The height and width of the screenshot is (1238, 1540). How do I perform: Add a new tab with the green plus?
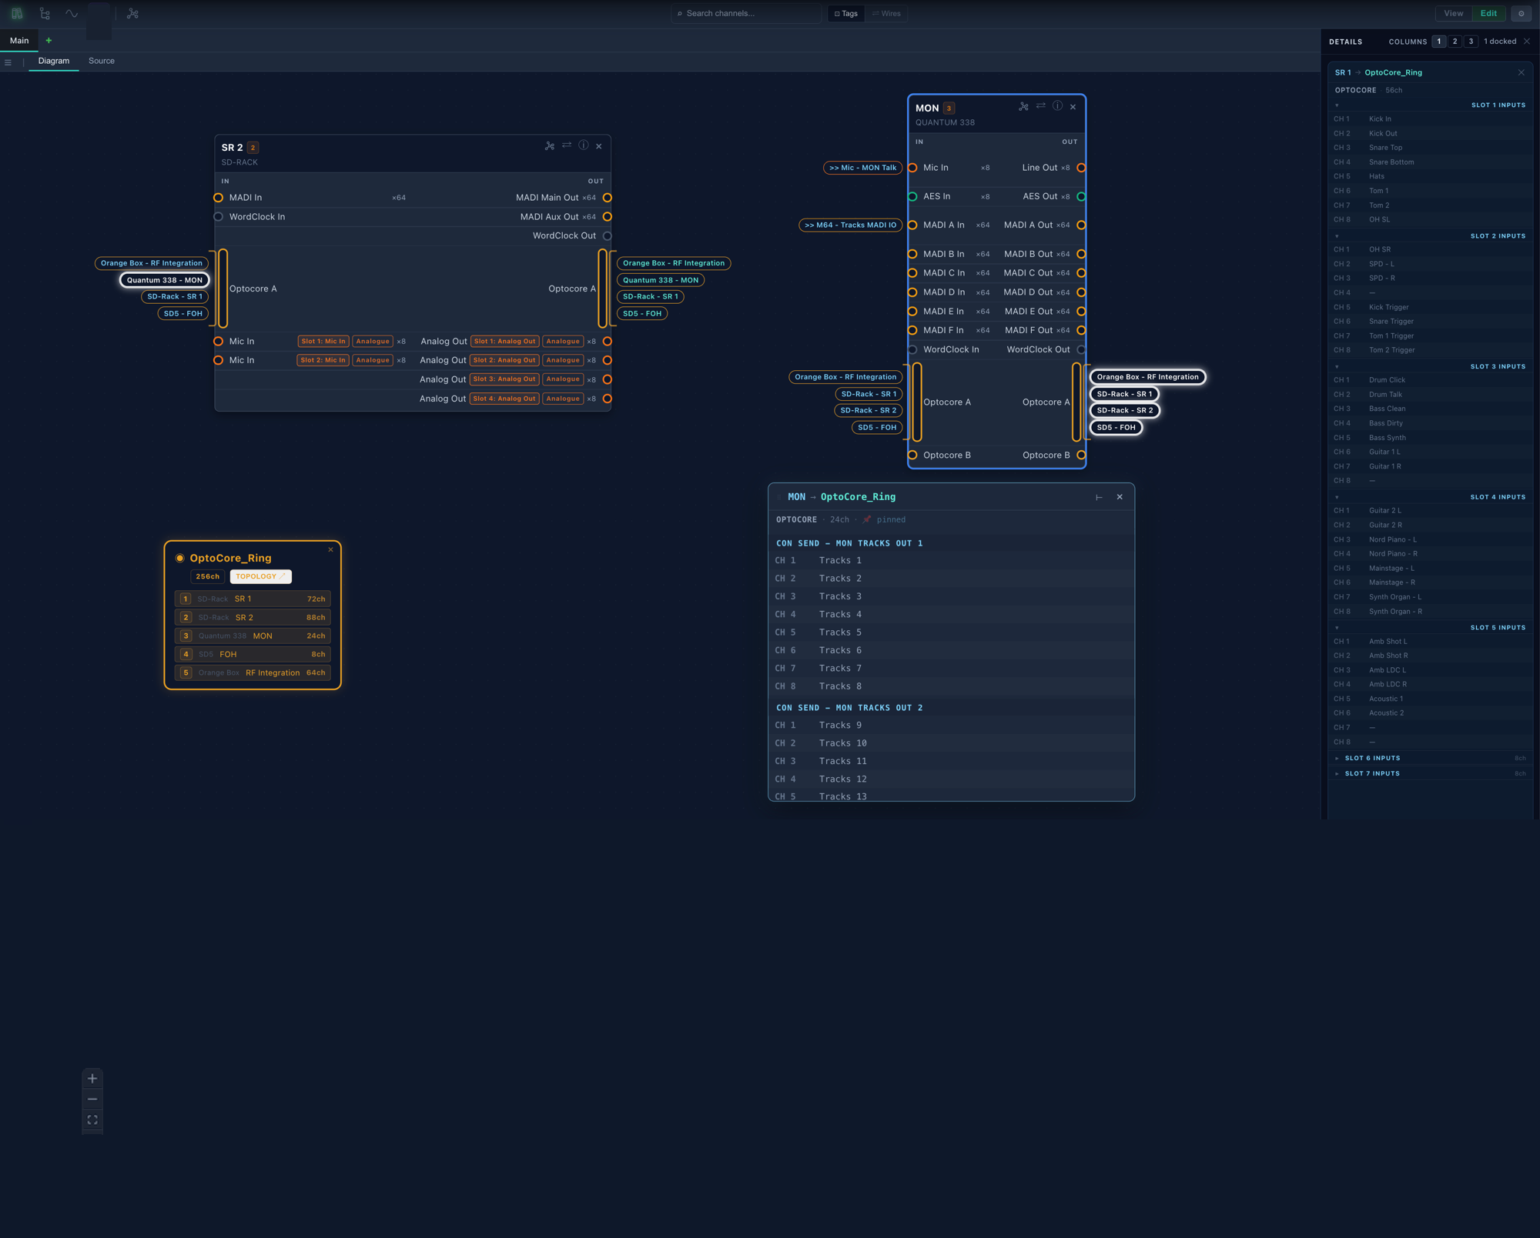click(49, 41)
